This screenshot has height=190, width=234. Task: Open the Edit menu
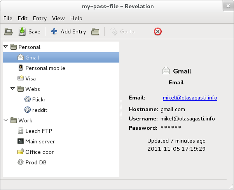[x=23, y=18]
